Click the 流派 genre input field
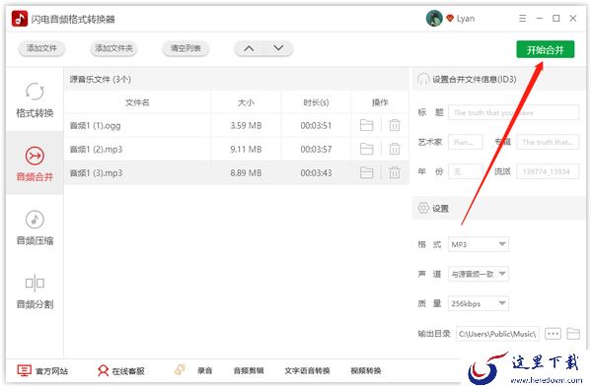Screen dimensions: 592x388 (x=548, y=171)
